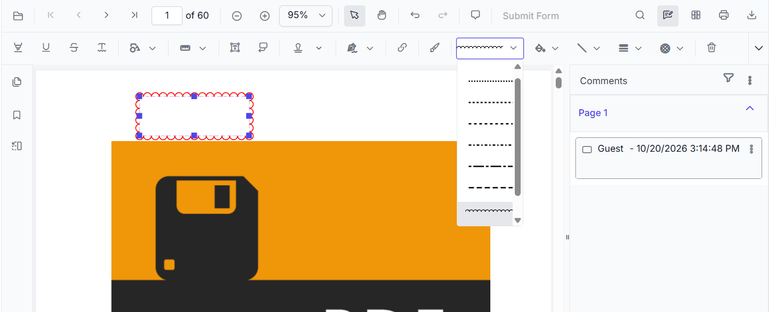The image size is (769, 312).
Task: Click the page number input field
Action: tap(167, 15)
